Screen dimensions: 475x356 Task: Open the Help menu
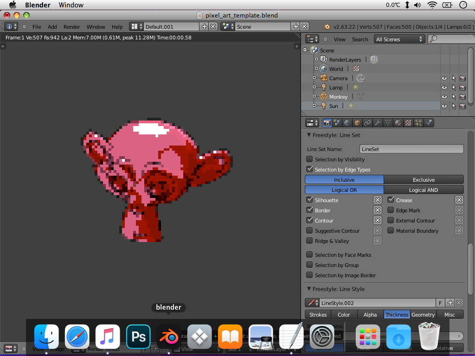coord(117,27)
